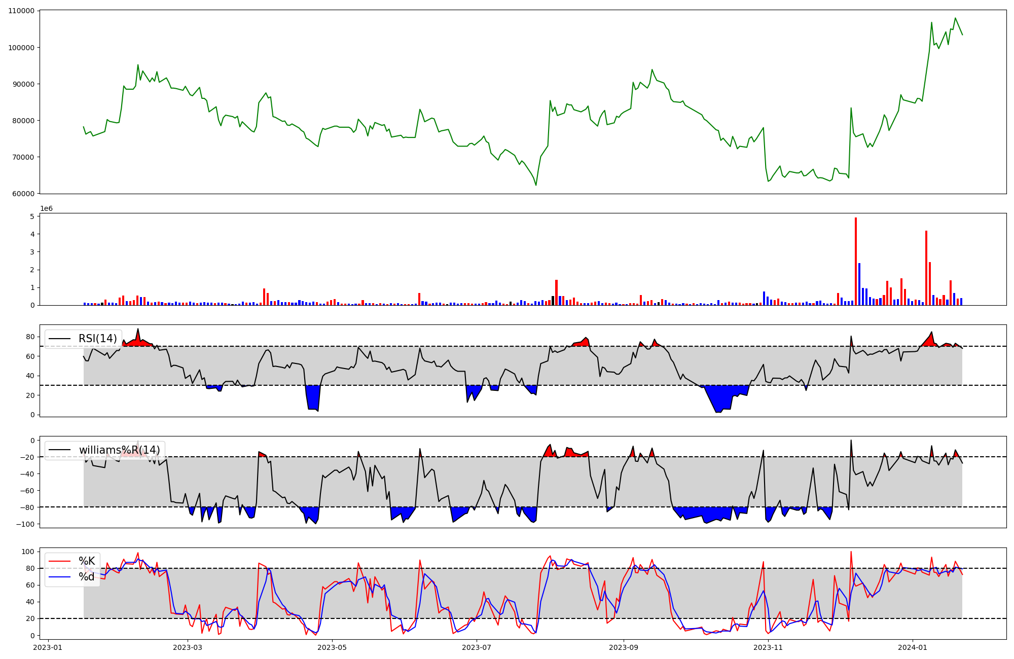Click the red %K legend line sample

pos(60,561)
